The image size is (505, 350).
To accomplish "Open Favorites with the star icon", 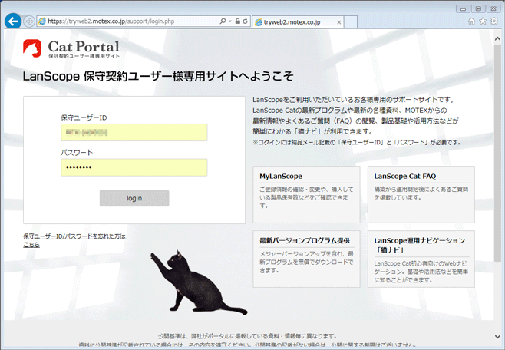I will coord(483,21).
